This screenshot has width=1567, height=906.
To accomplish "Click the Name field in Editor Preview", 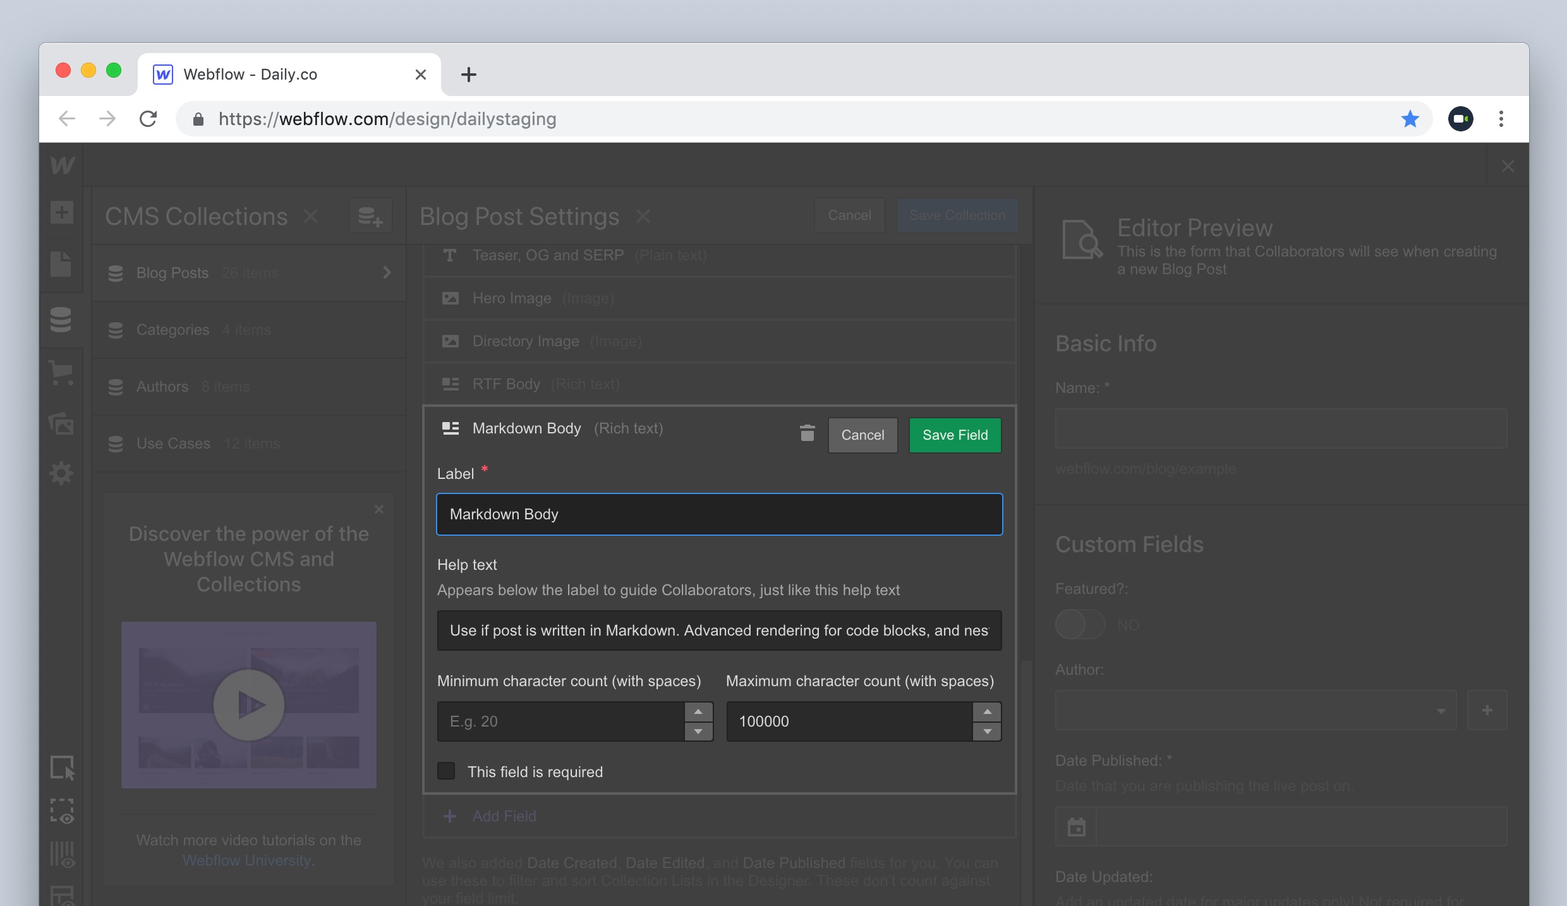I will click(x=1281, y=428).
